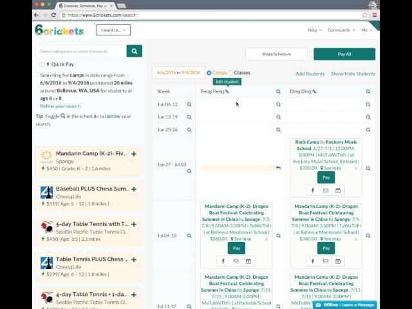The image size is (412, 309).
Task: Click the Chess4Life logo thumbnail for Table Tennis PLUS Chess
Action: pos(47,263)
